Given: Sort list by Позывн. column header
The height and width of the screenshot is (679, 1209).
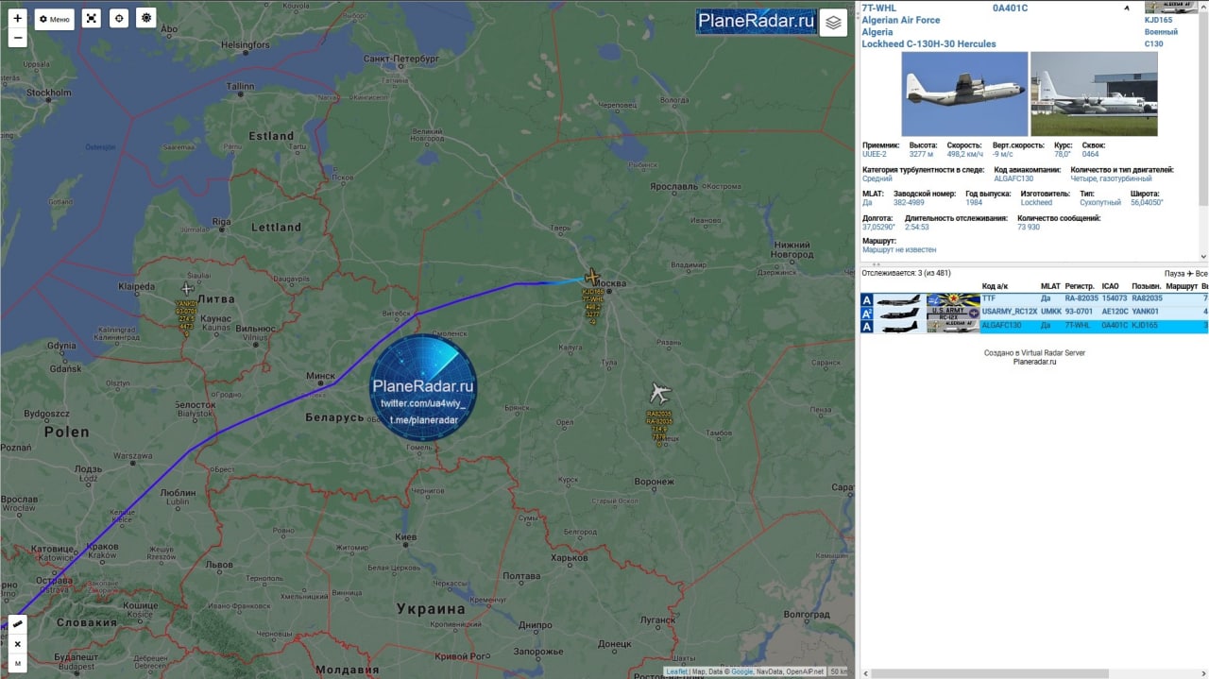Looking at the screenshot, I should click(x=1147, y=286).
